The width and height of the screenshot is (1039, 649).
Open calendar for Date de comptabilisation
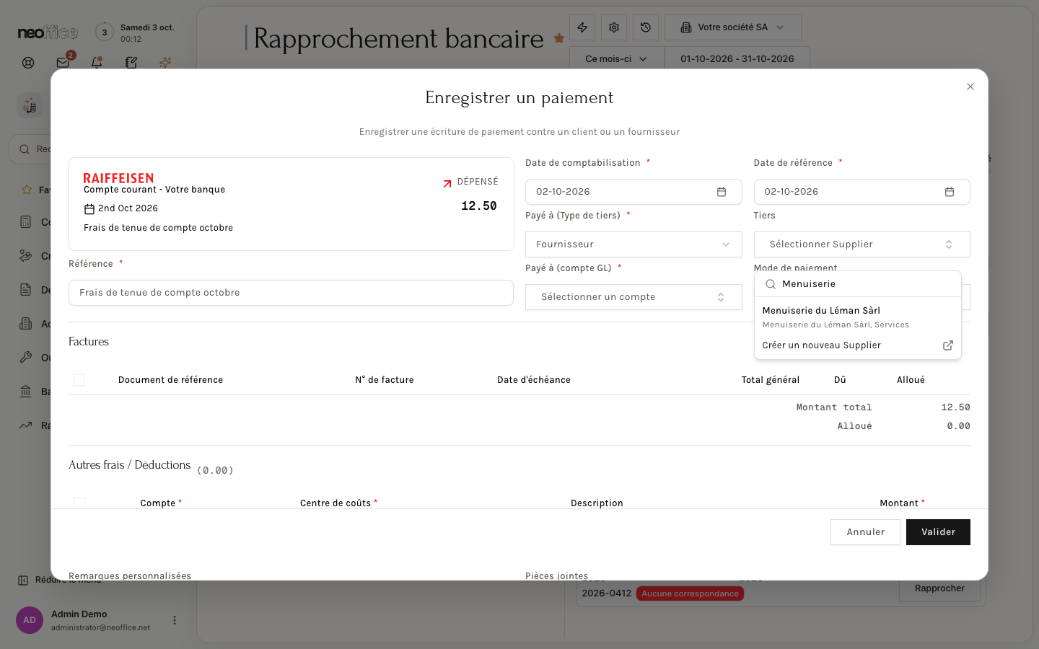pyautogui.click(x=722, y=192)
